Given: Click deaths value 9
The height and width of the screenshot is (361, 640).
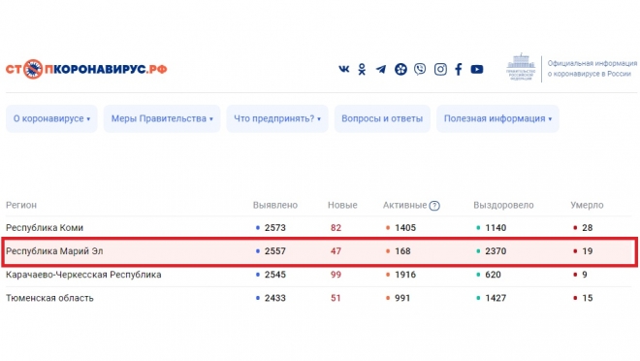Looking at the screenshot, I should tap(585, 275).
